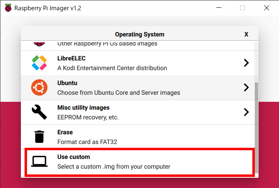The width and height of the screenshot is (279, 188).
Task: Click the laptop icon for Use custom
Action: (x=39, y=161)
